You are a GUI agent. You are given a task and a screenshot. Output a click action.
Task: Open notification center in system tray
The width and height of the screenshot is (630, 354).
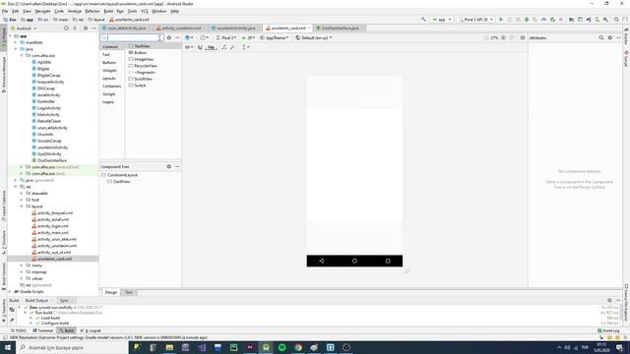pyautogui.click(x=619, y=347)
